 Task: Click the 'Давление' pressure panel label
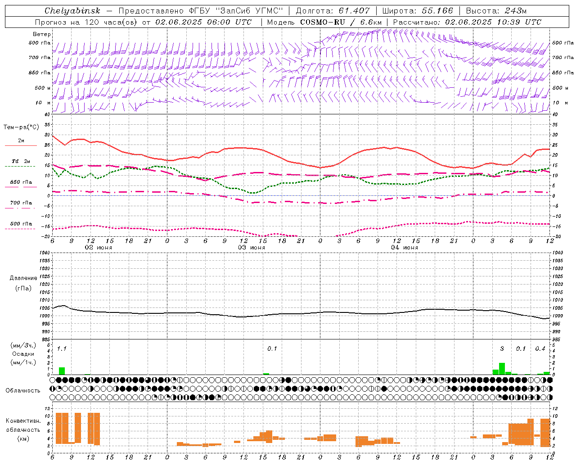pyautogui.click(x=23, y=278)
